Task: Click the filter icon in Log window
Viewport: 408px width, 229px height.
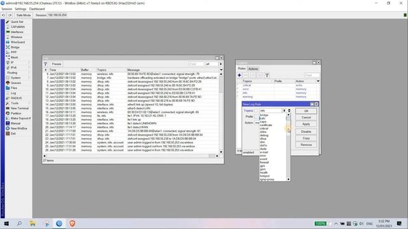Action: (x=45, y=64)
